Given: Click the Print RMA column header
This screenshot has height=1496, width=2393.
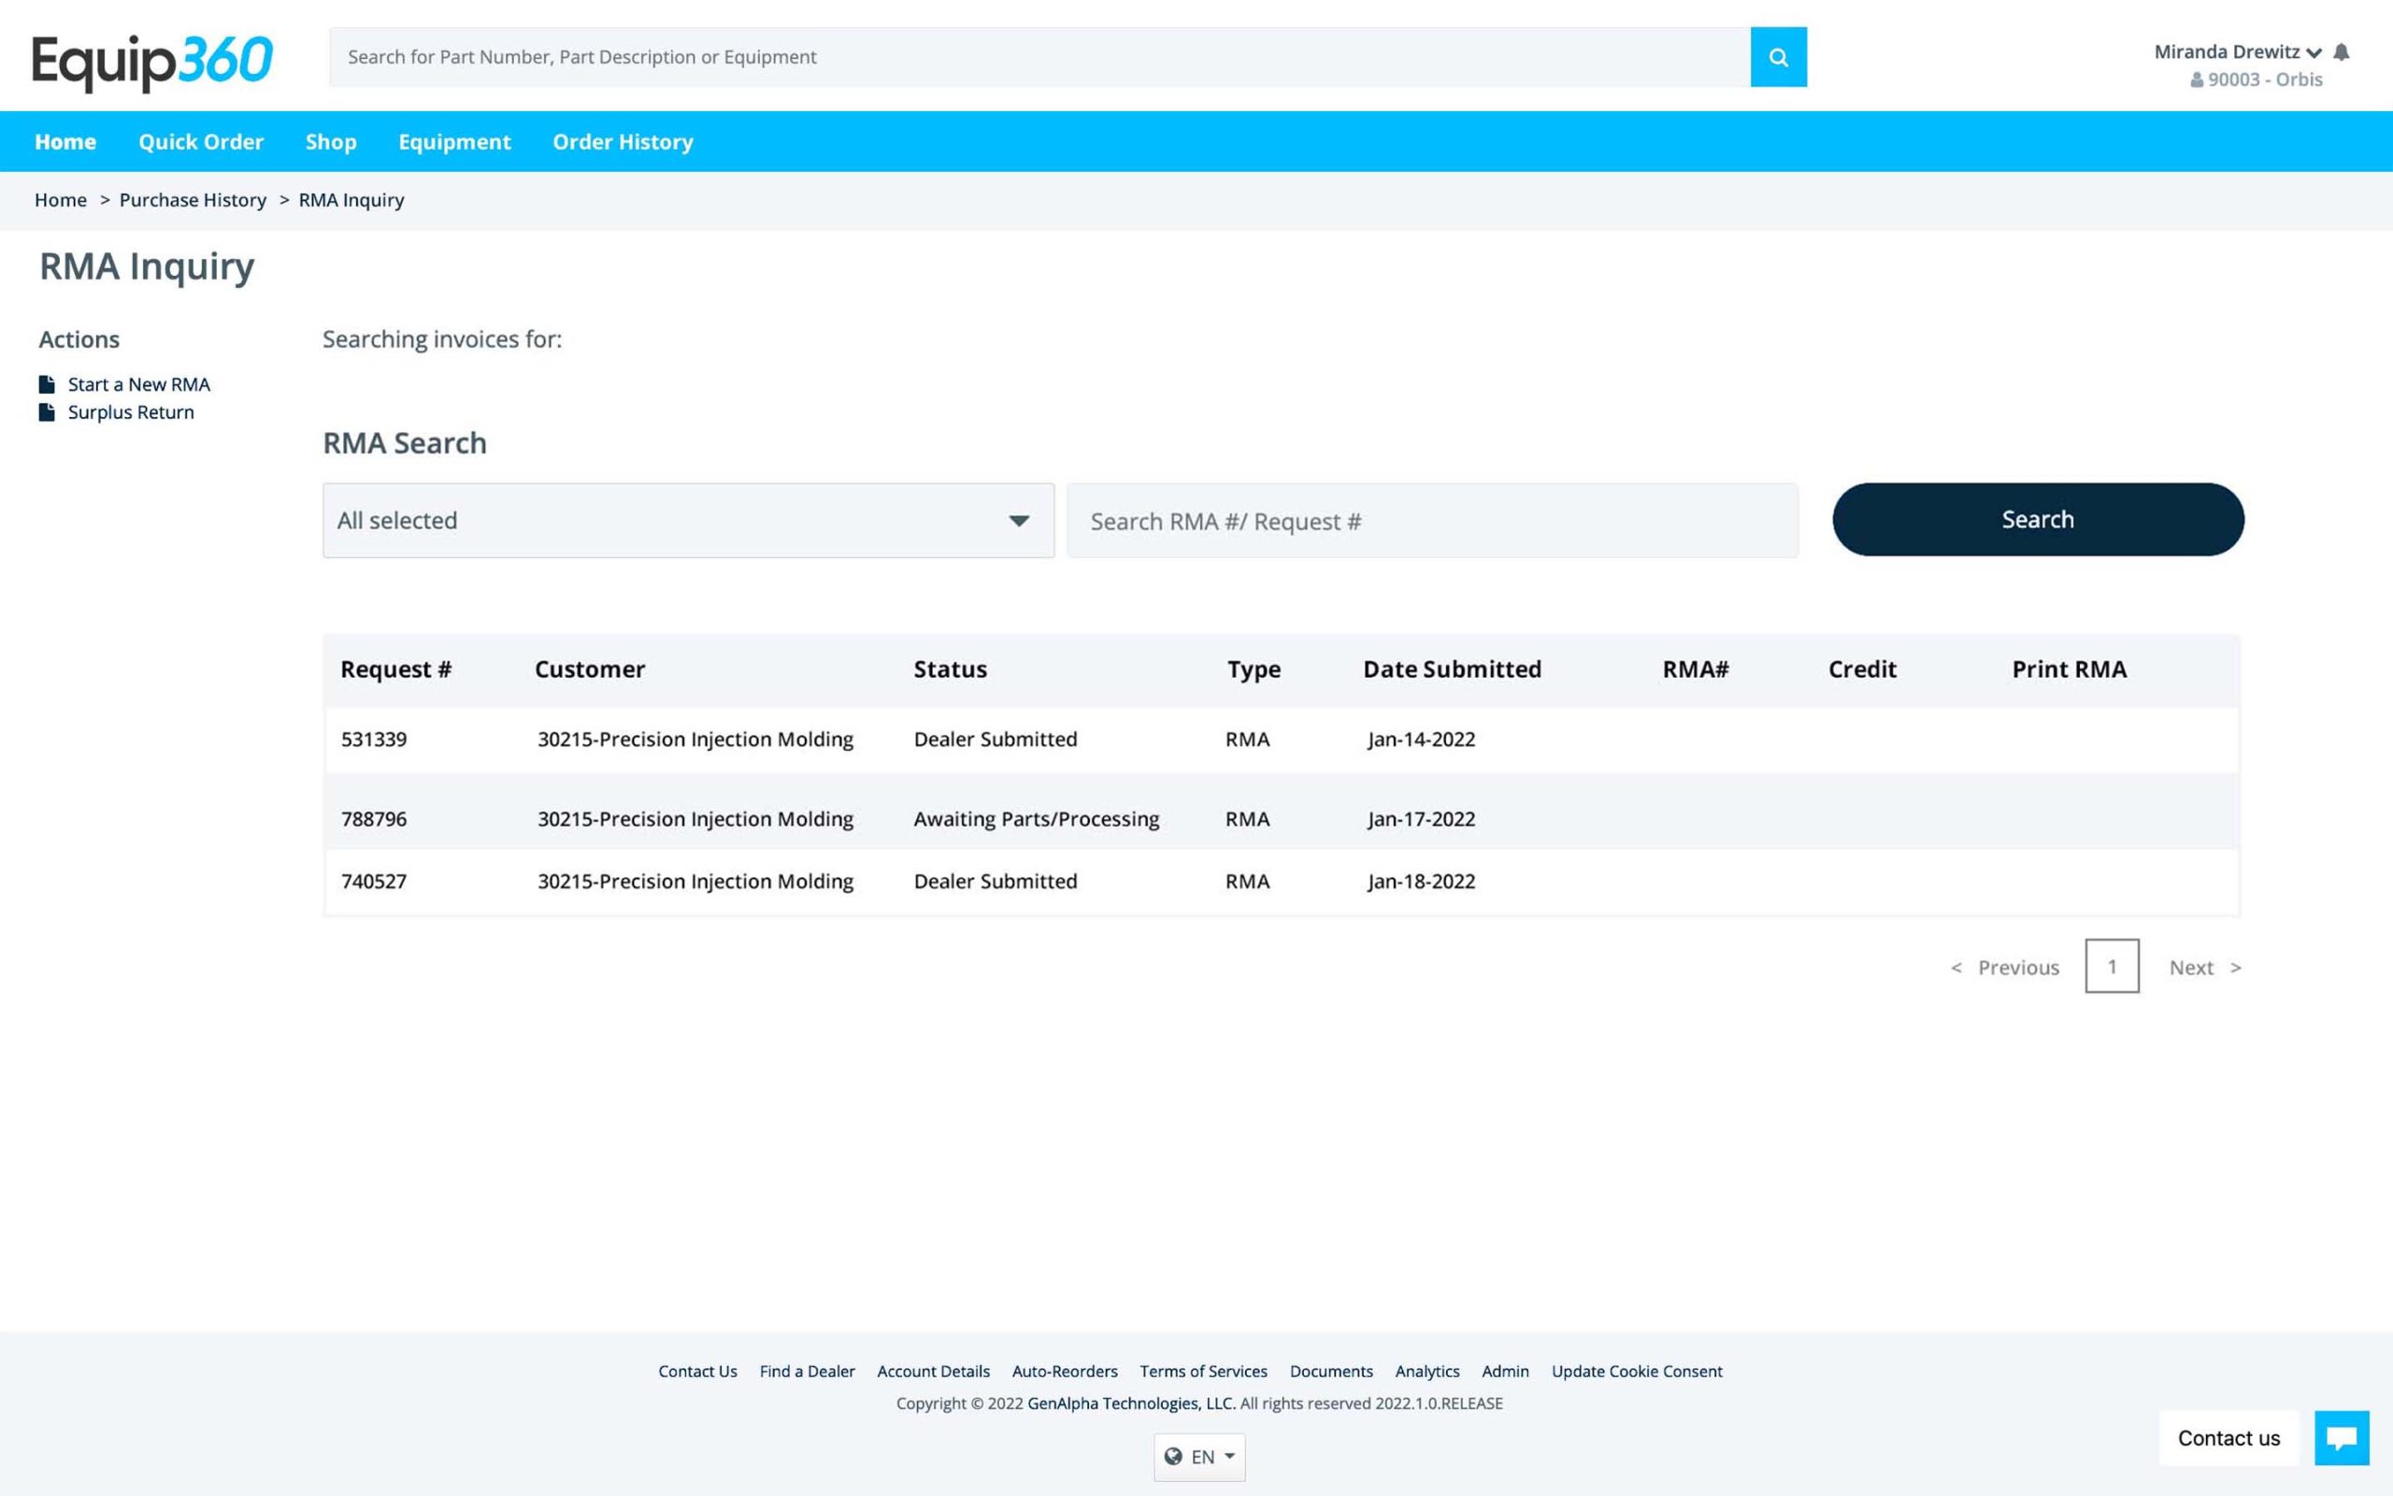Looking at the screenshot, I should 2069,669.
